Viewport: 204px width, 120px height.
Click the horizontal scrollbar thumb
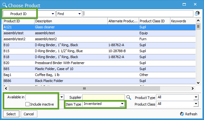tap(84, 89)
